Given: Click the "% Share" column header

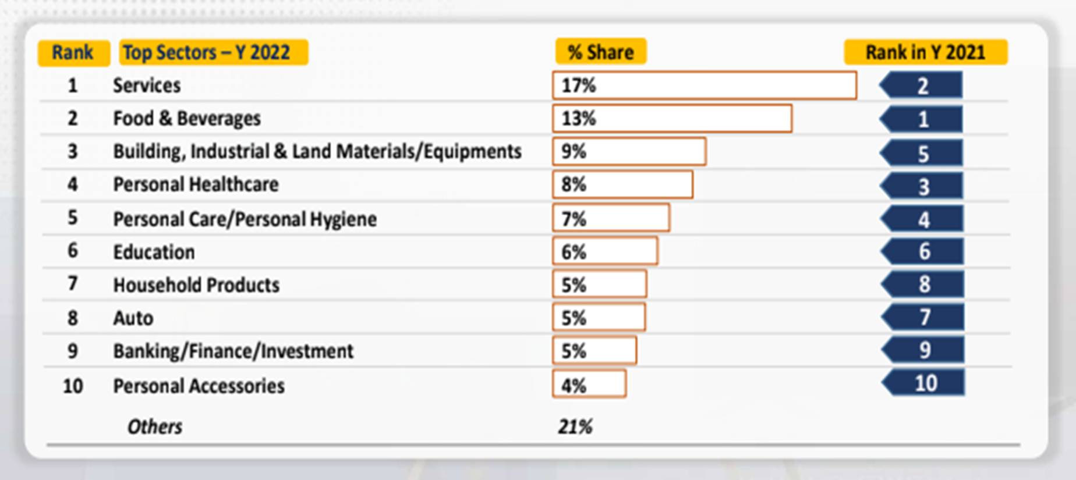Looking at the screenshot, I should click(x=600, y=52).
